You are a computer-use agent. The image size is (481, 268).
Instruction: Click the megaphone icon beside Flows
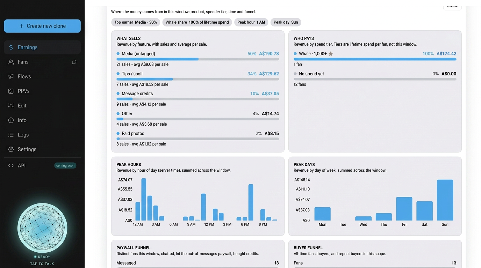(x=11, y=76)
